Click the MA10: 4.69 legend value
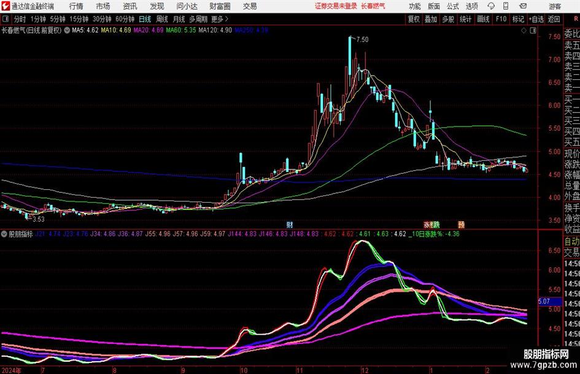This screenshot has width=580, height=374. click(x=116, y=30)
